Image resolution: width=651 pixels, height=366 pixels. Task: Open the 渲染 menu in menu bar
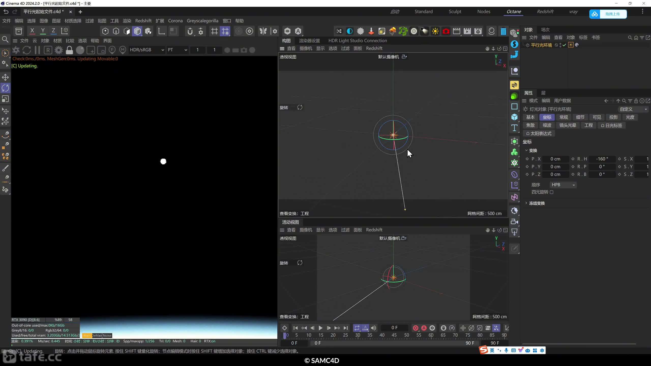tap(127, 21)
